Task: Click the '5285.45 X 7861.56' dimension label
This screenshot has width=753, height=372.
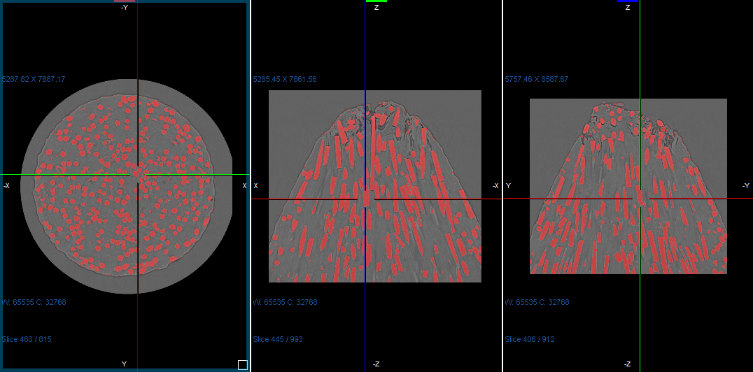Action: tap(285, 80)
